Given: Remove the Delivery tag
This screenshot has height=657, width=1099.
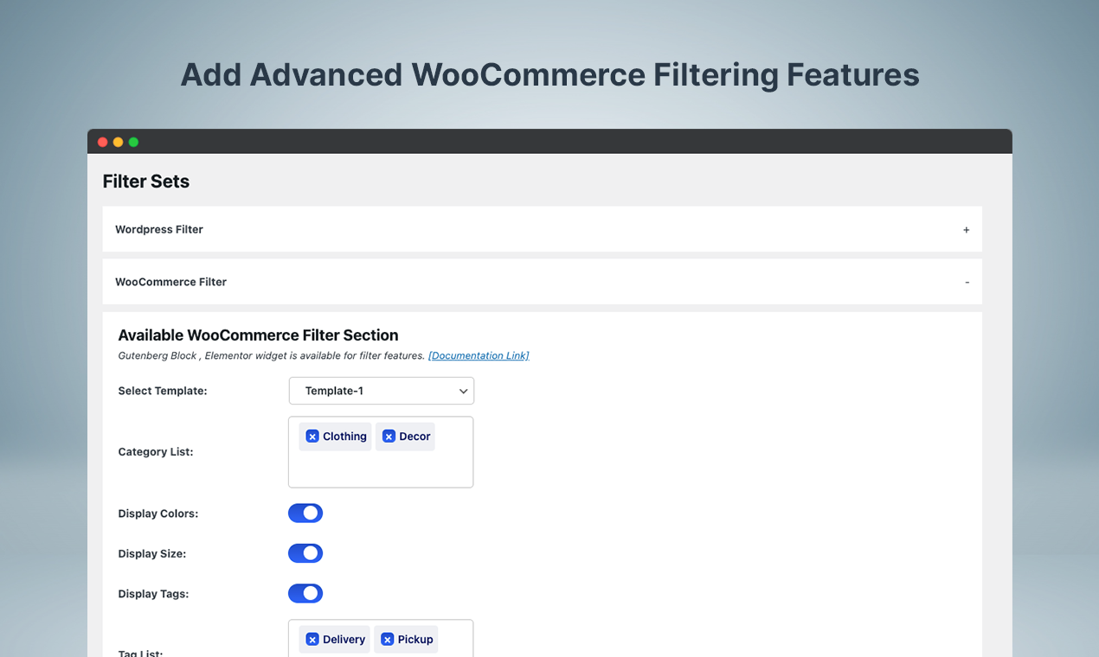Looking at the screenshot, I should [x=312, y=640].
